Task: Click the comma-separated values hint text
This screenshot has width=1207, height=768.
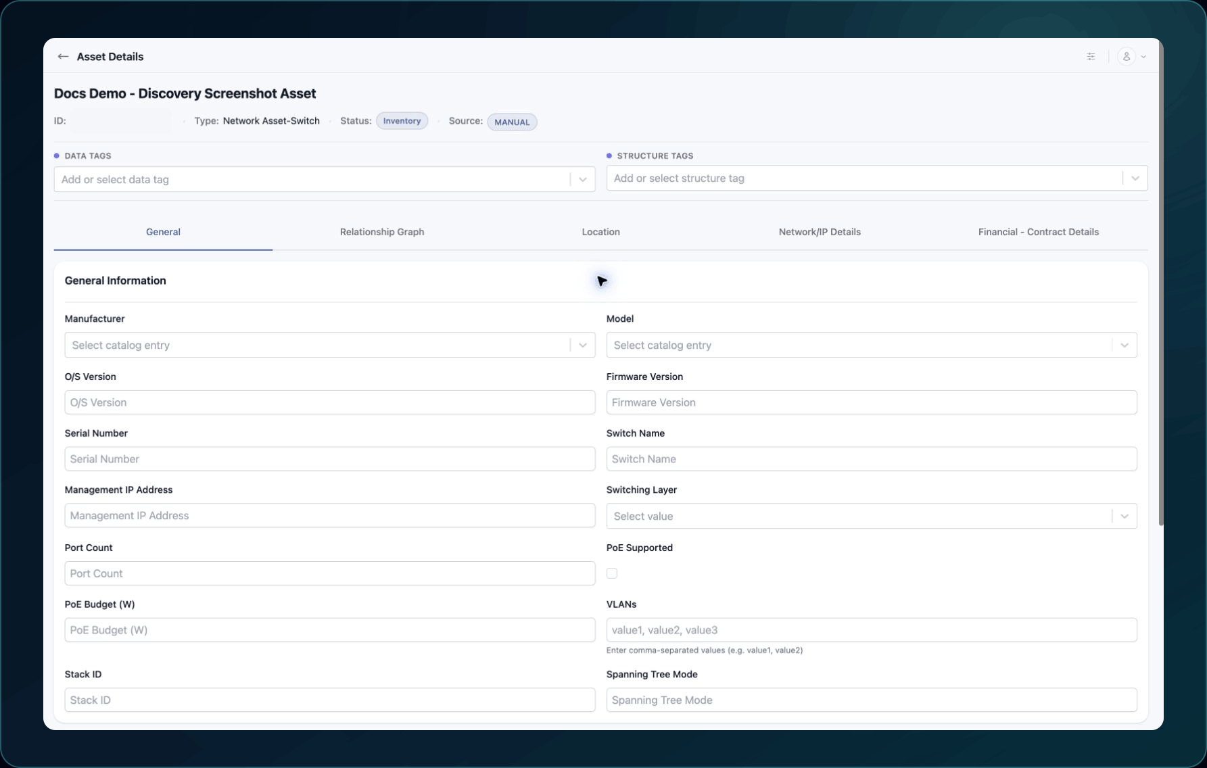Action: (705, 650)
